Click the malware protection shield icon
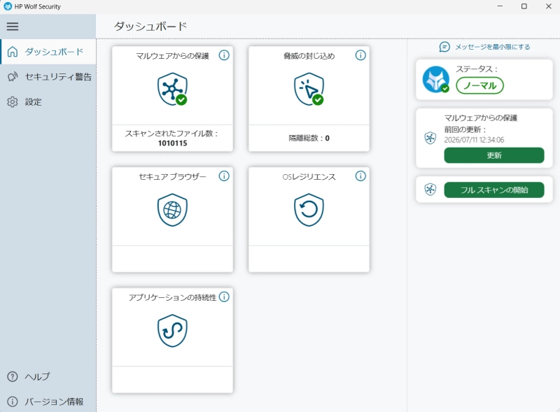Image resolution: width=560 pixels, height=412 pixels. (172, 90)
